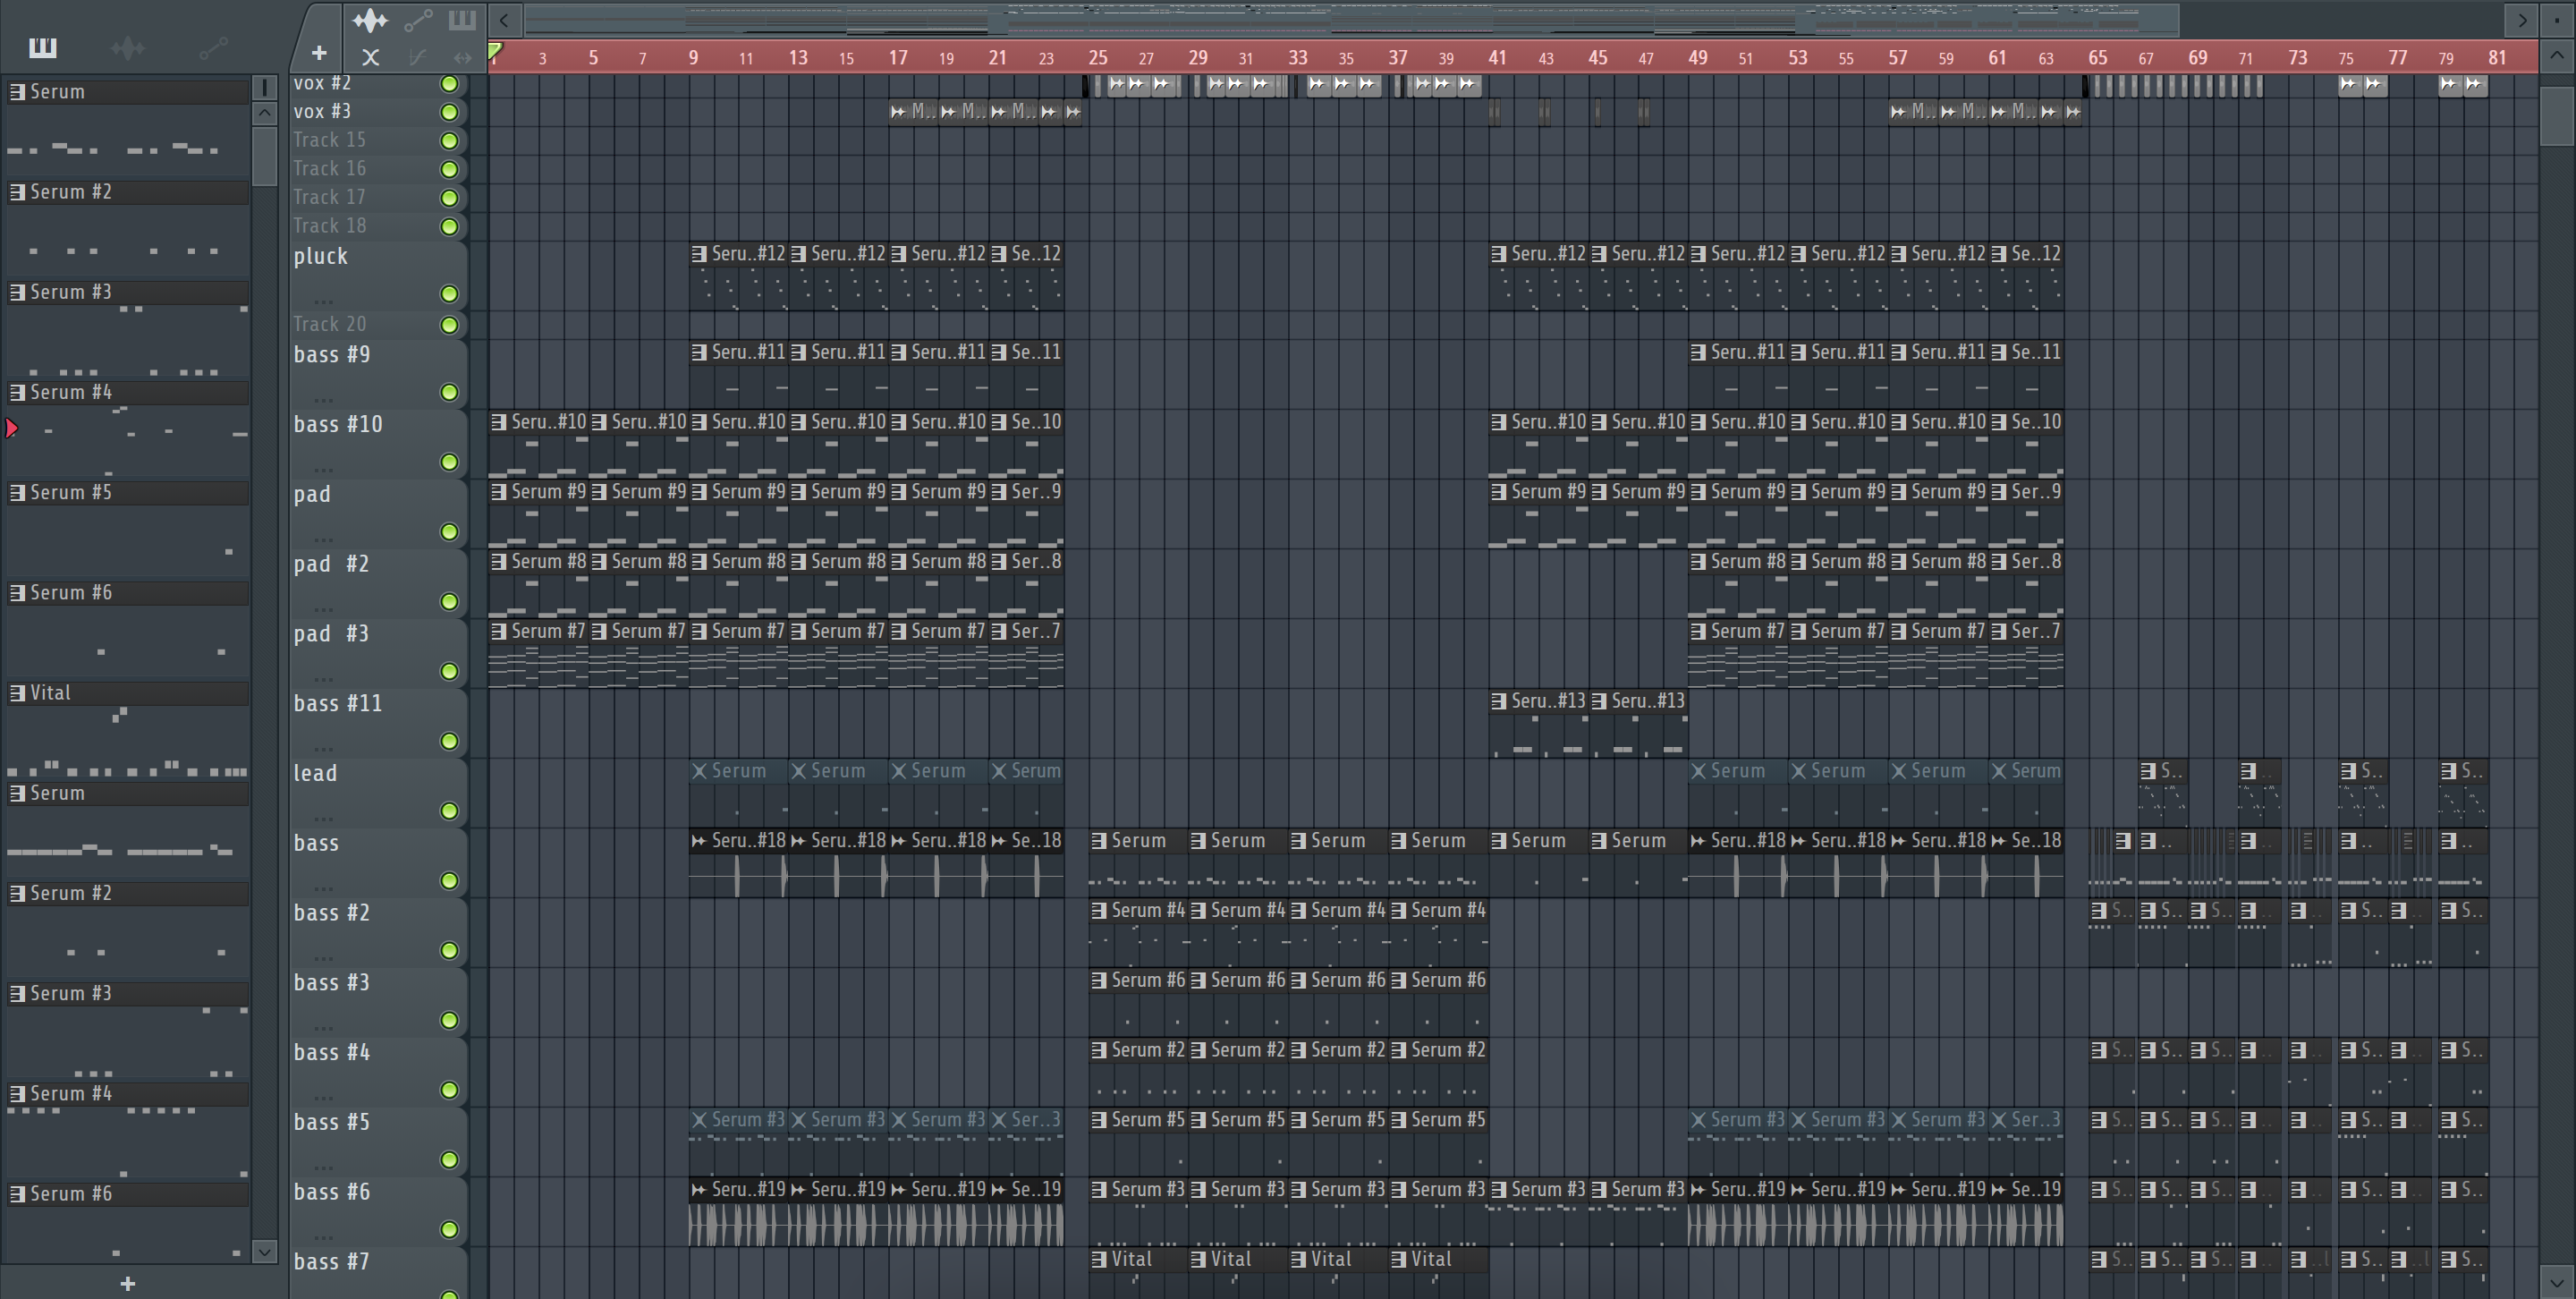Jump to bar 9 on the timeline ruler
Image resolution: width=2576 pixels, height=1299 pixels.
(693, 57)
